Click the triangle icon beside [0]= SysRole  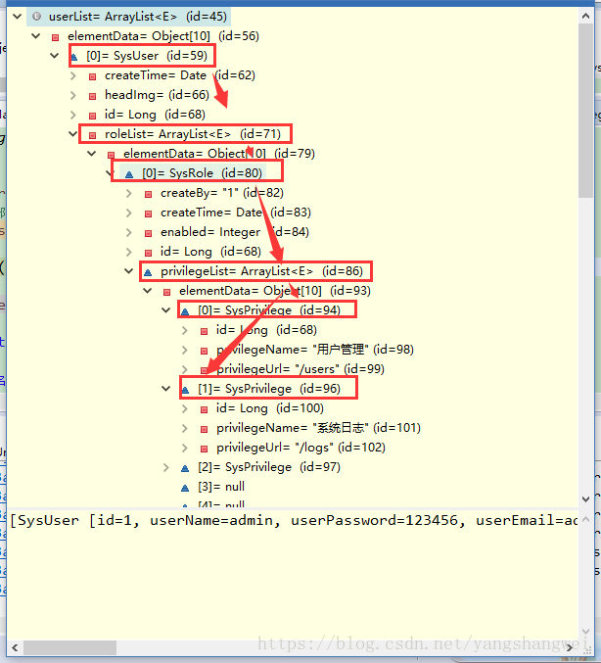coord(129,173)
